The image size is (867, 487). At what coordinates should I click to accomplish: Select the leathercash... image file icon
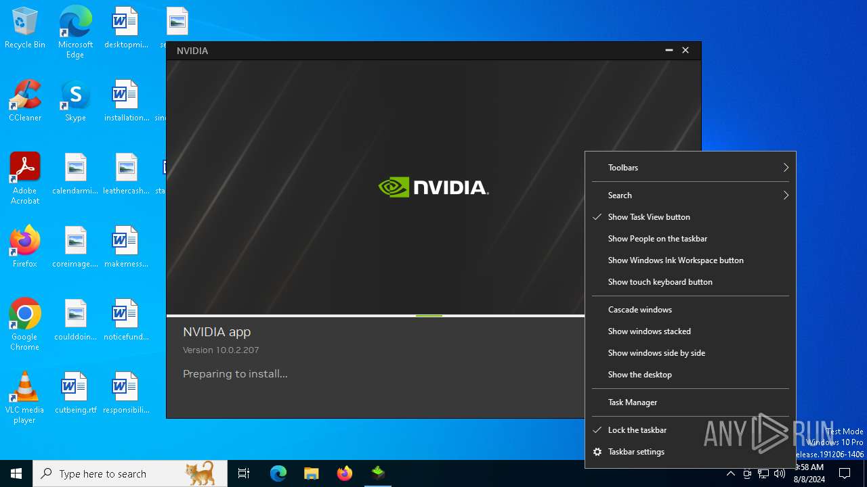[126, 175]
